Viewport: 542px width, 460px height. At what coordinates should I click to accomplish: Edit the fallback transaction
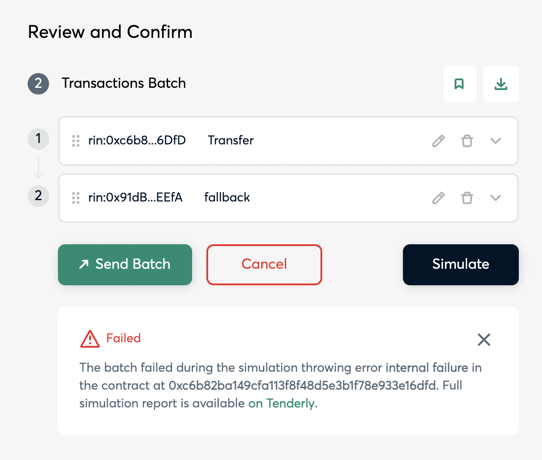(x=438, y=197)
